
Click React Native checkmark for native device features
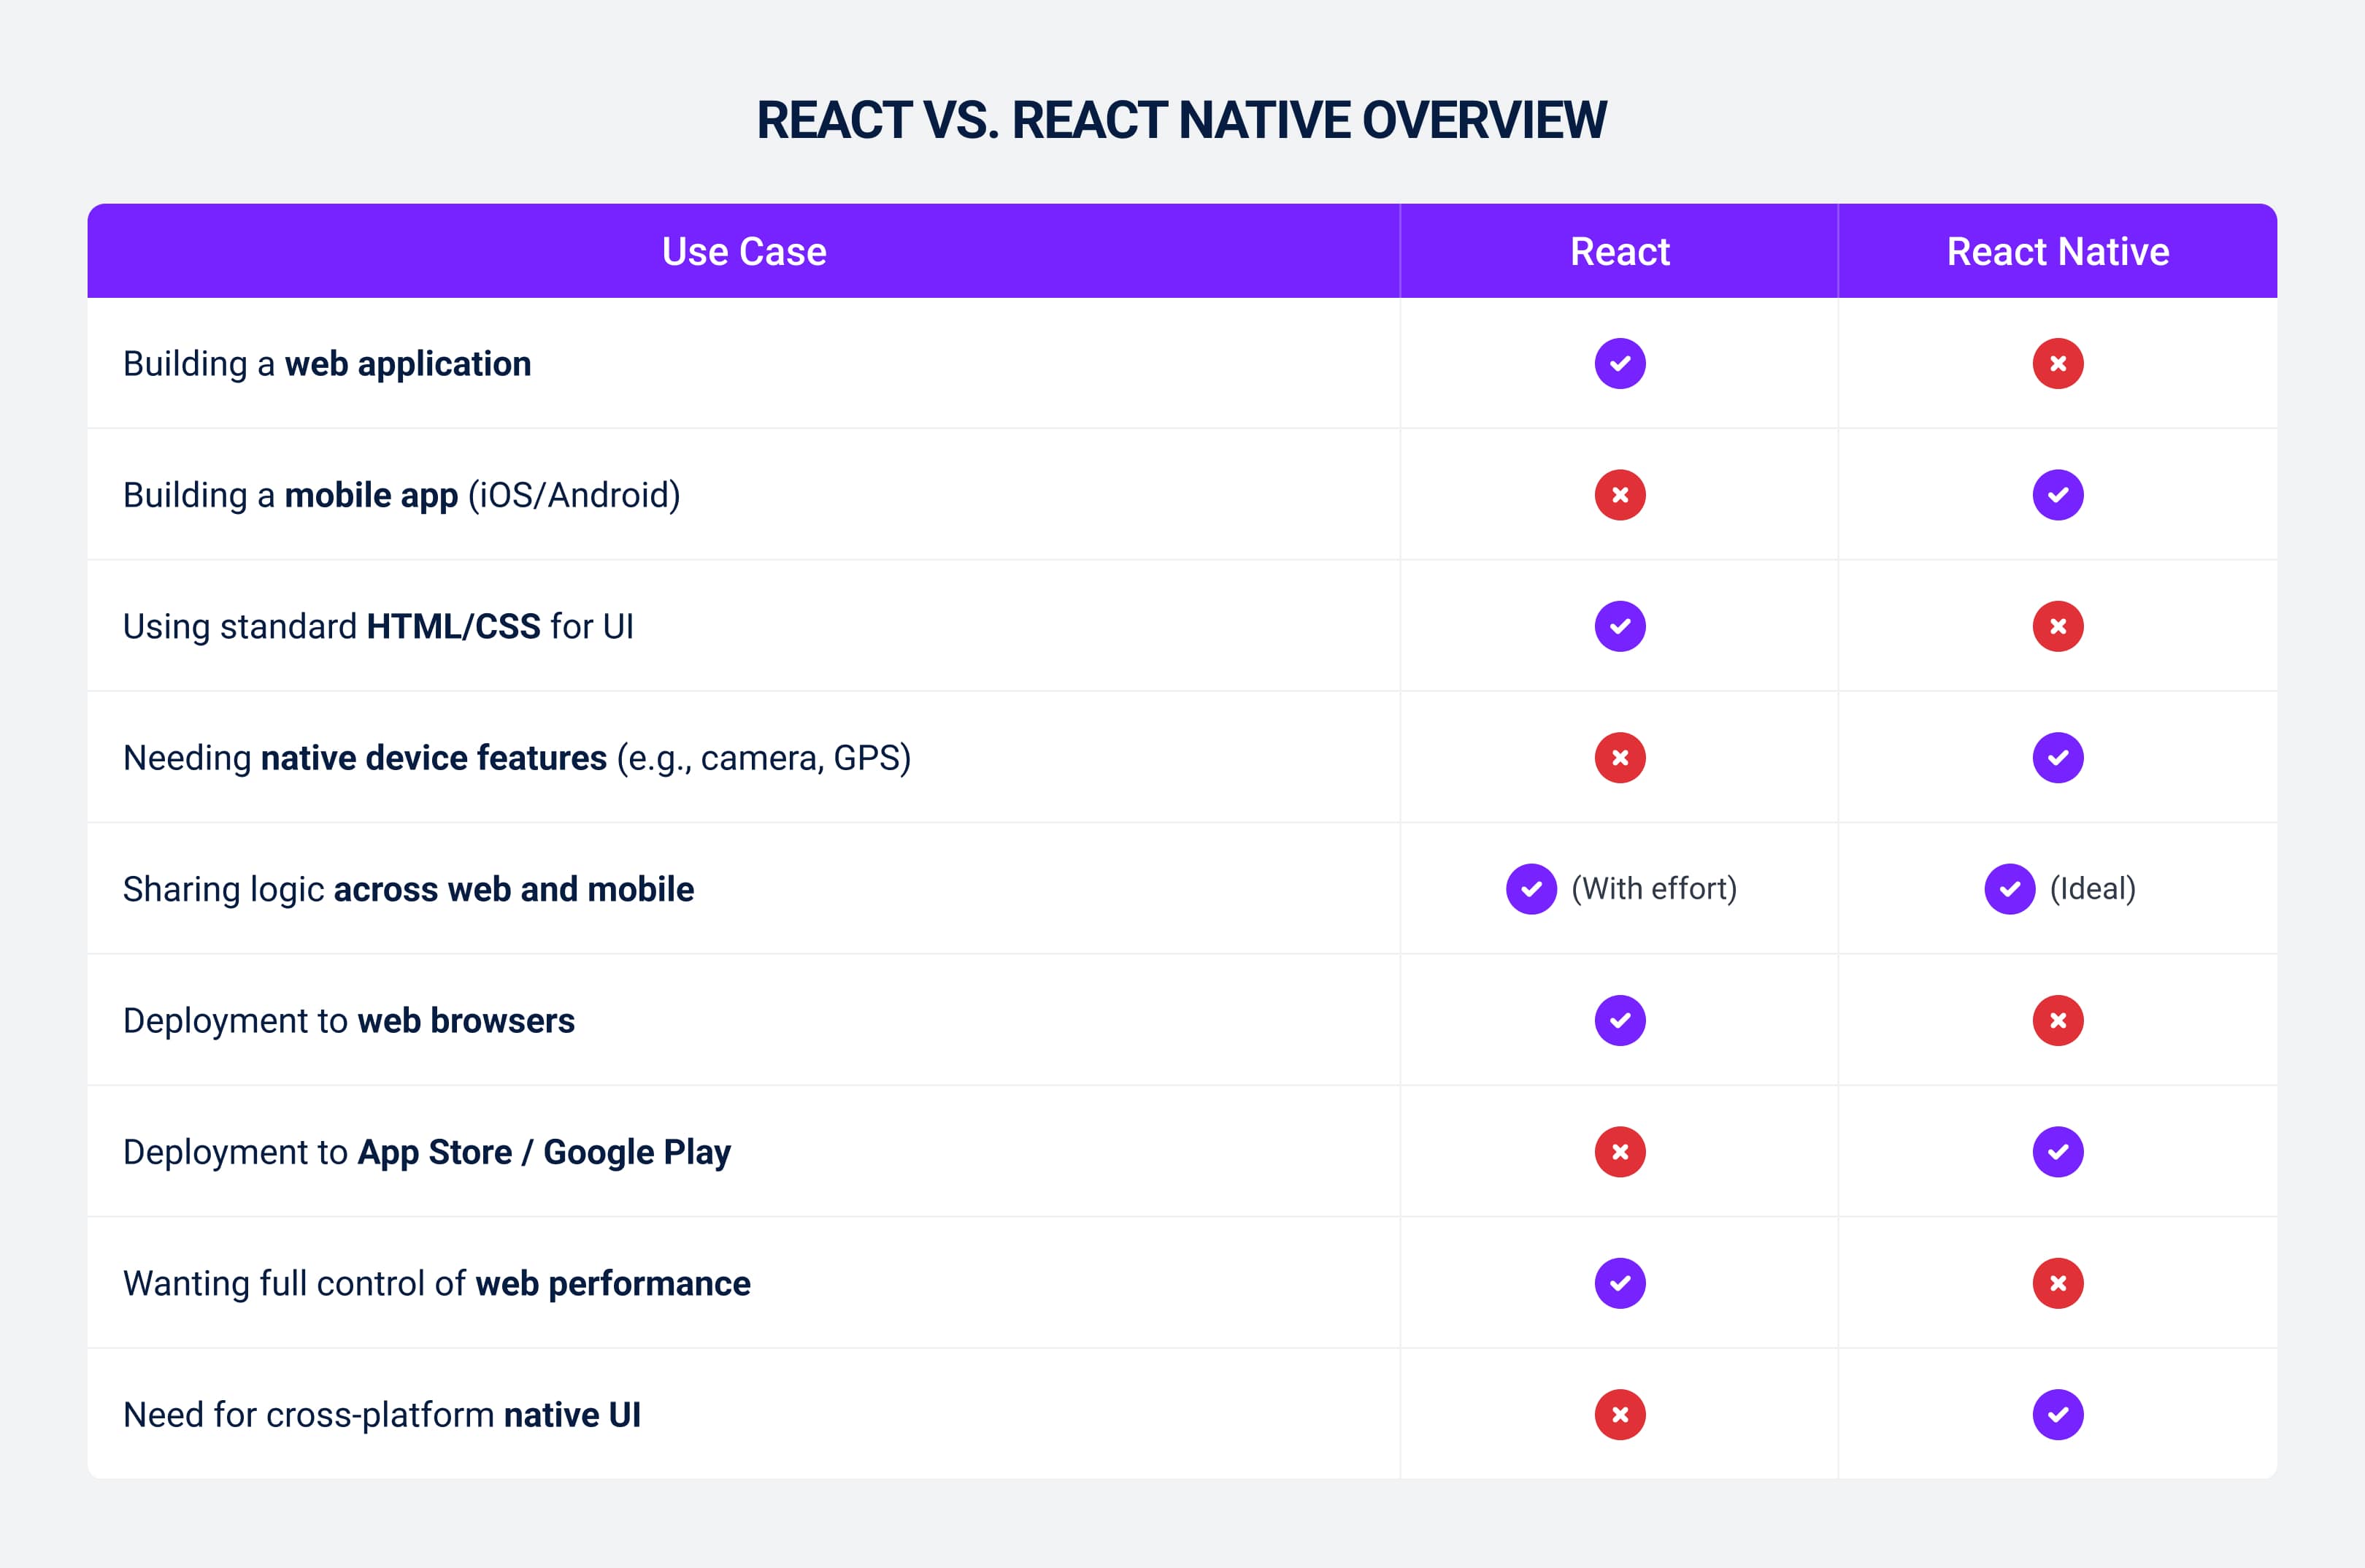click(x=2058, y=757)
